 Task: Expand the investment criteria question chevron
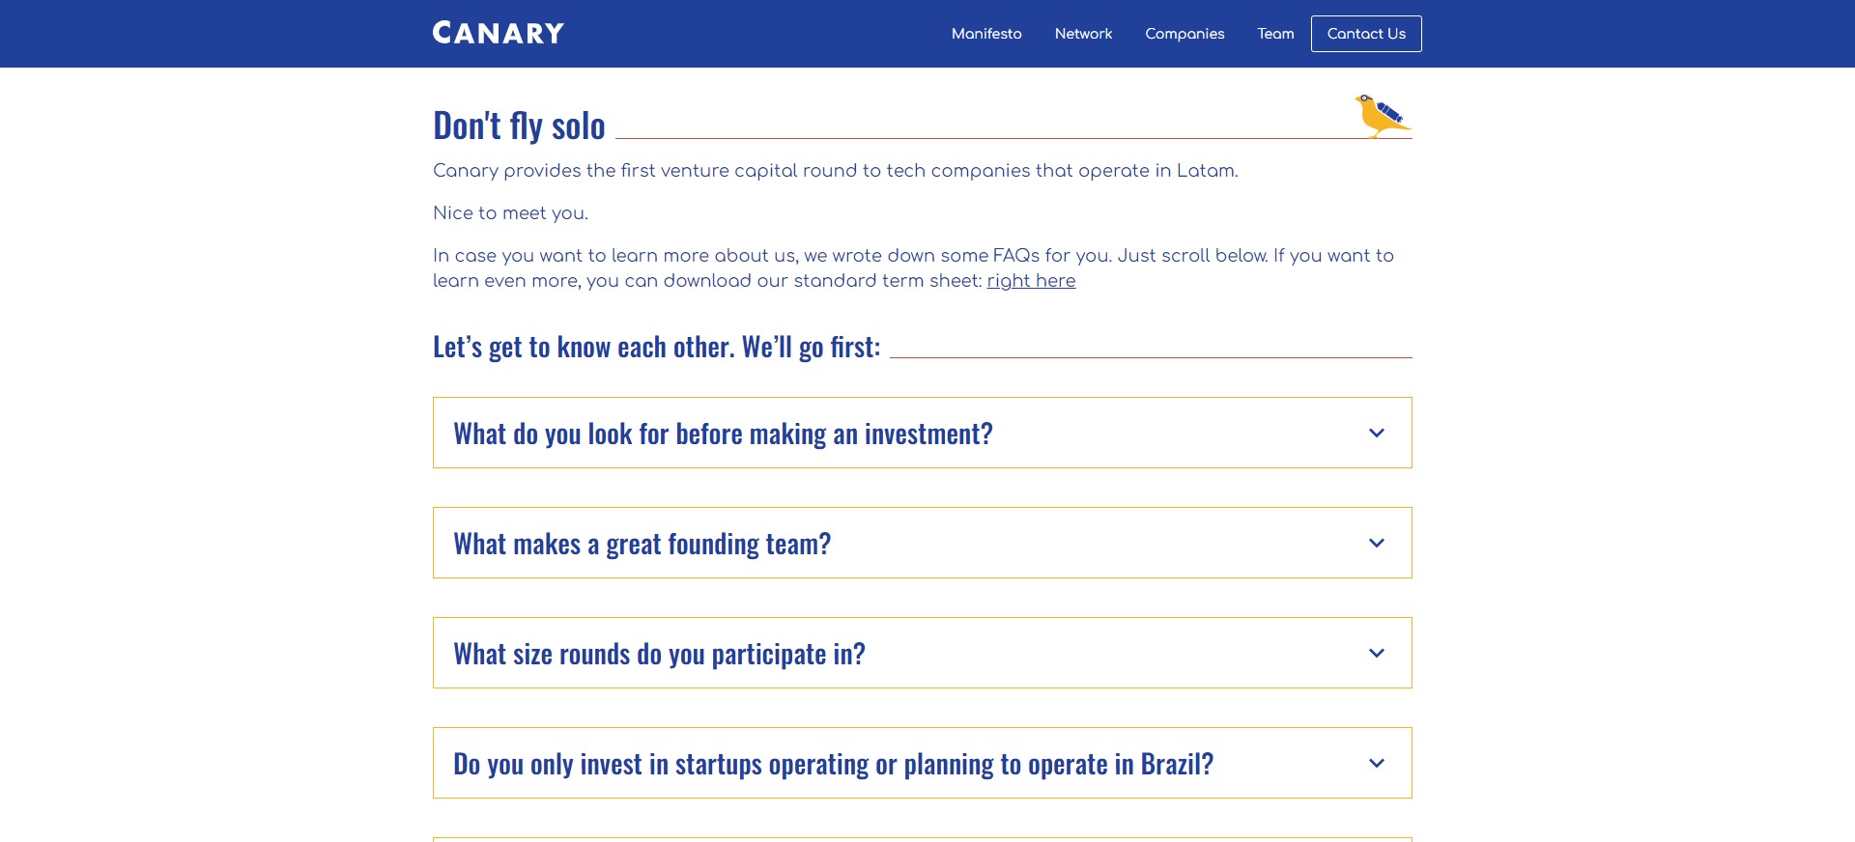(x=1377, y=434)
